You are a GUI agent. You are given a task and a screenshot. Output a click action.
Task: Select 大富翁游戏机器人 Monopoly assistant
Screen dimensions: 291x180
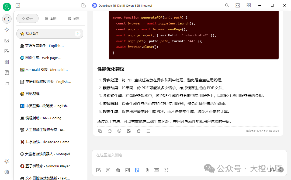[x=50, y=154]
